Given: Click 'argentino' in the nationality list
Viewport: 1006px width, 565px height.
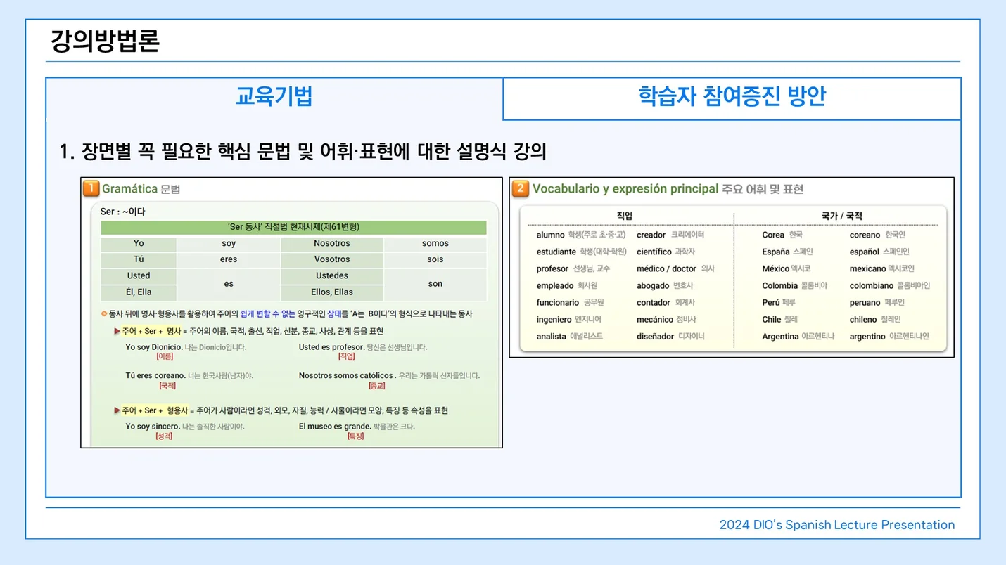Looking at the screenshot, I should (x=867, y=336).
